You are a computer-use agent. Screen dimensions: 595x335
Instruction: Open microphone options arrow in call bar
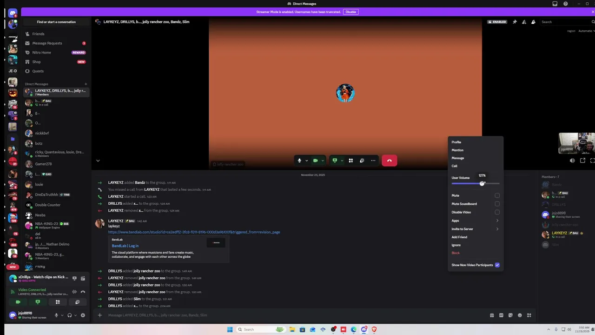(306, 161)
